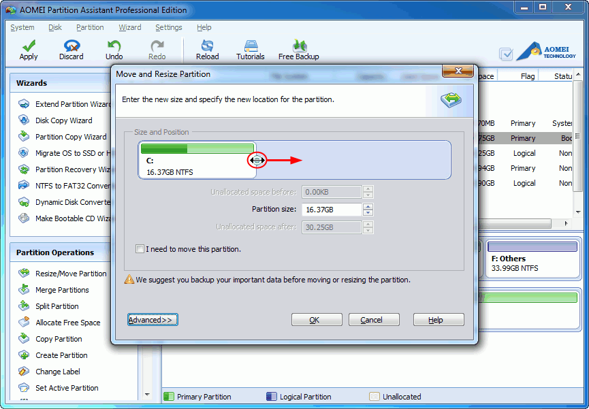Click Resize/Move Partition icon
Image resolution: width=589 pixels, height=409 pixels.
24,273
